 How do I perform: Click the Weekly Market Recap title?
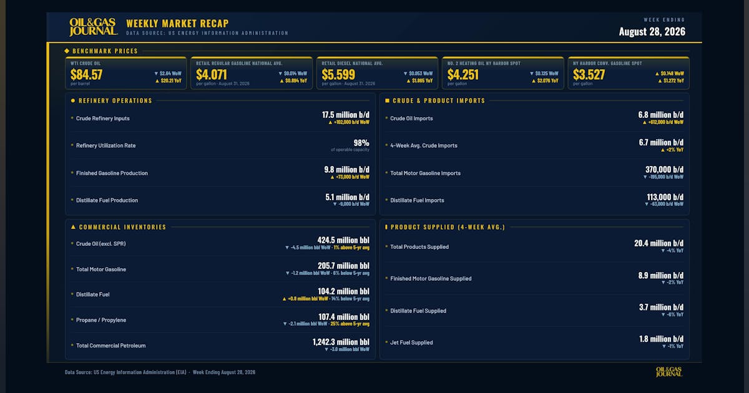(177, 24)
